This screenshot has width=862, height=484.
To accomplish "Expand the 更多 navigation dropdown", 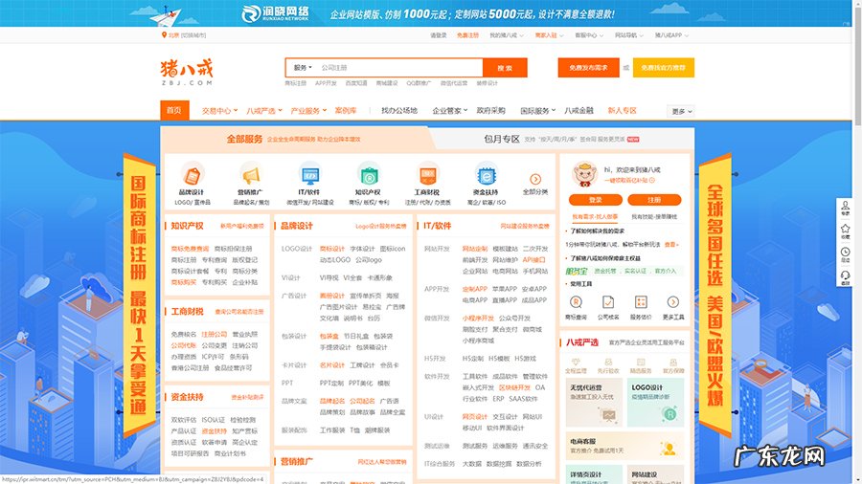I will coord(681,111).
